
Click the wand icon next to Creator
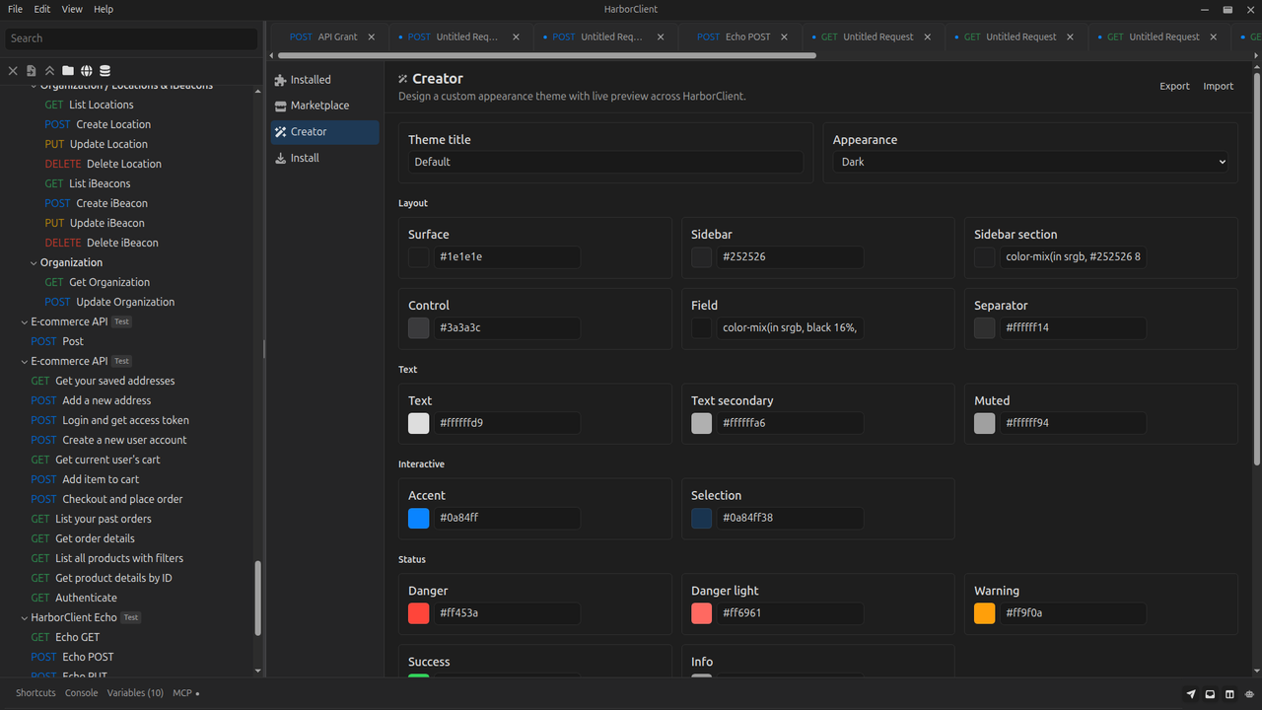click(x=281, y=132)
